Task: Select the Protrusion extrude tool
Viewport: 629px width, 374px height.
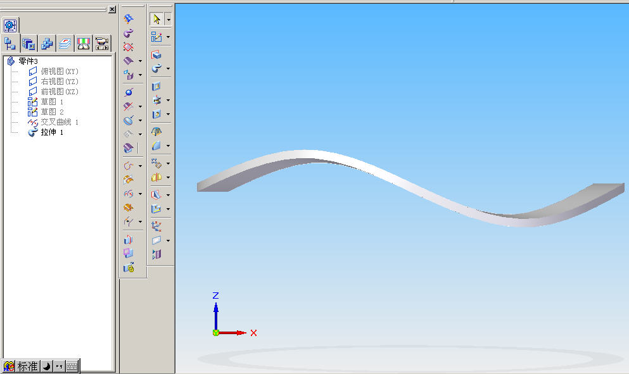Action: click(156, 54)
